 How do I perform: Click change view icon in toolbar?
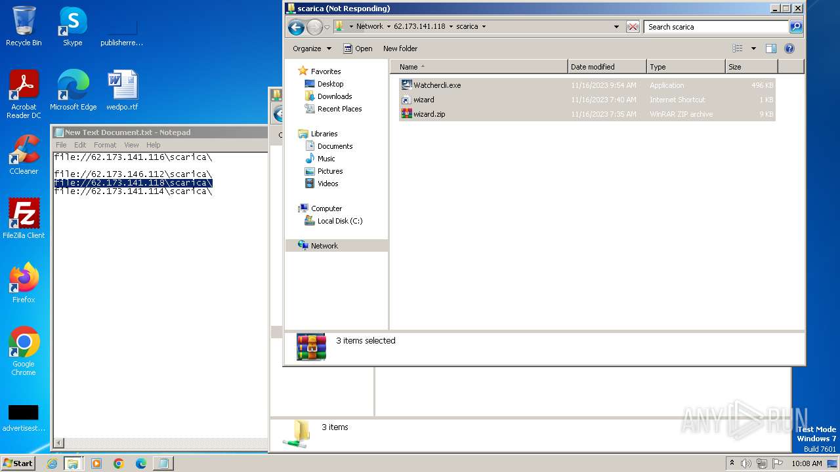pos(738,49)
